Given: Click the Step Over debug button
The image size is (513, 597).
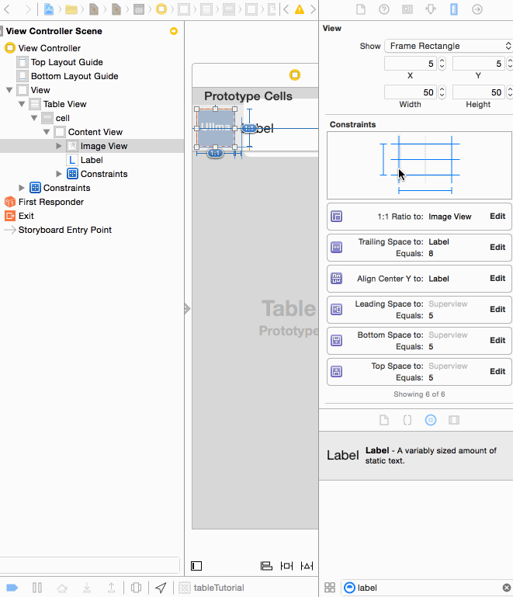Looking at the screenshot, I should [x=62, y=588].
